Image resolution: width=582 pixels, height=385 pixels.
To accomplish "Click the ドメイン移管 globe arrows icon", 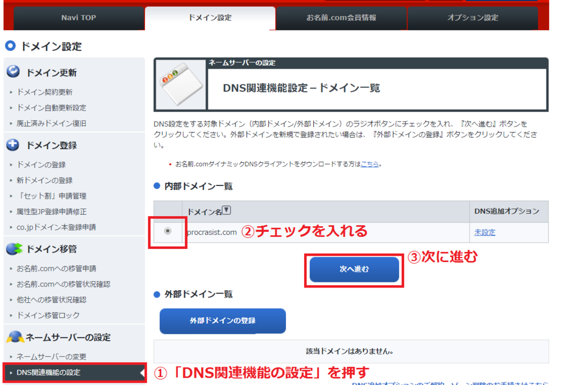I will point(14,249).
